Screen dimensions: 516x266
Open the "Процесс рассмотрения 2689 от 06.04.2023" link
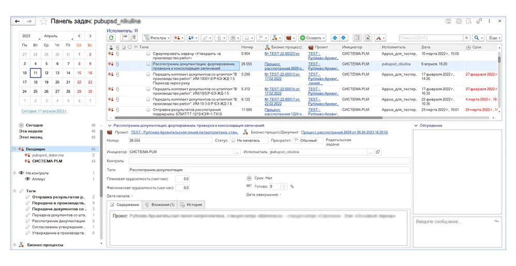pyautogui.click(x=344, y=132)
